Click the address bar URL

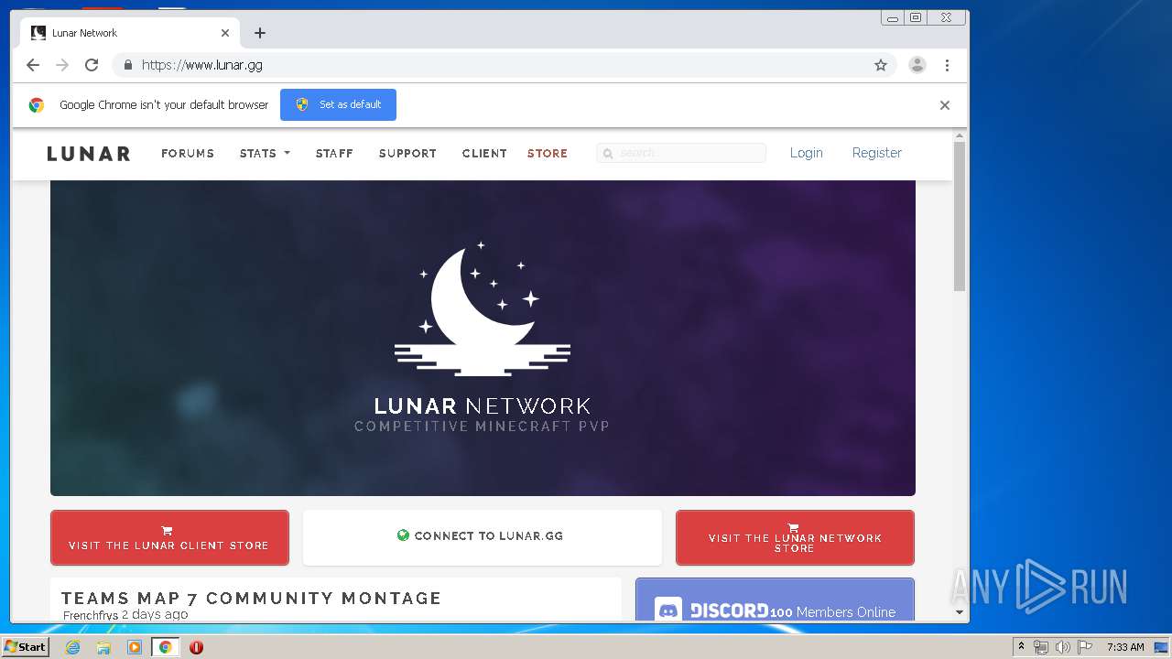point(202,65)
